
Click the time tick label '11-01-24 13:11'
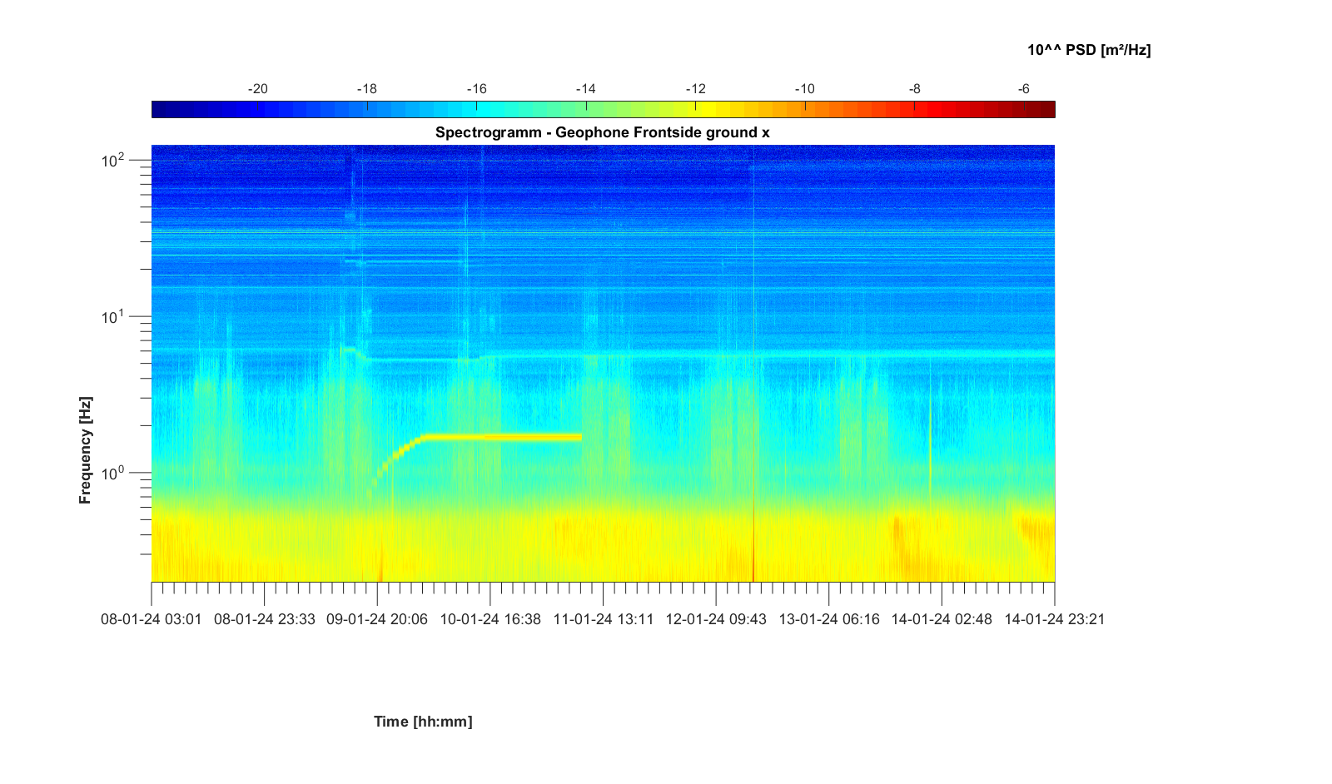click(x=604, y=619)
